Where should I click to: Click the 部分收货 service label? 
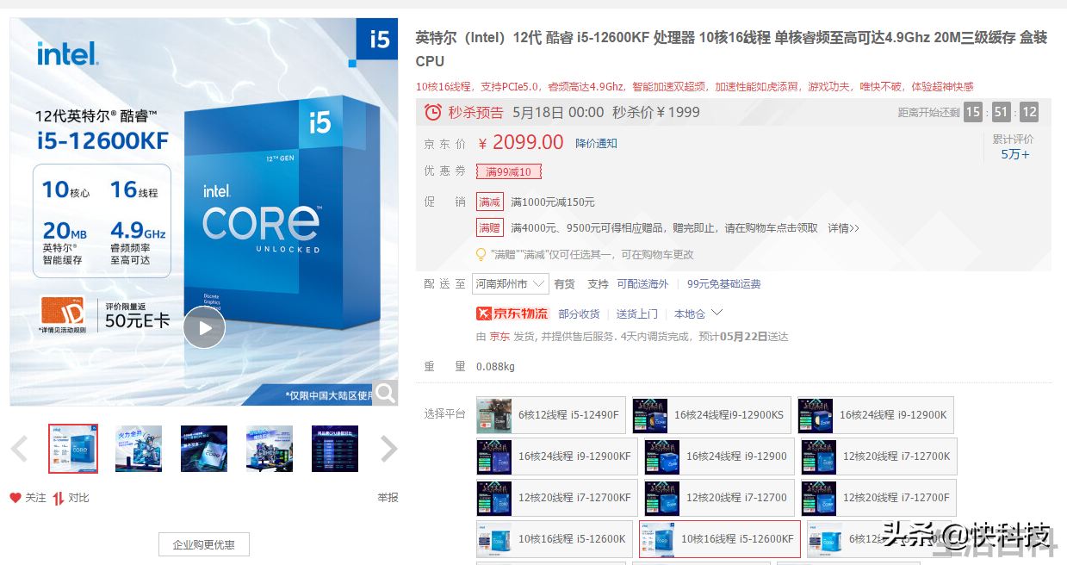579,314
